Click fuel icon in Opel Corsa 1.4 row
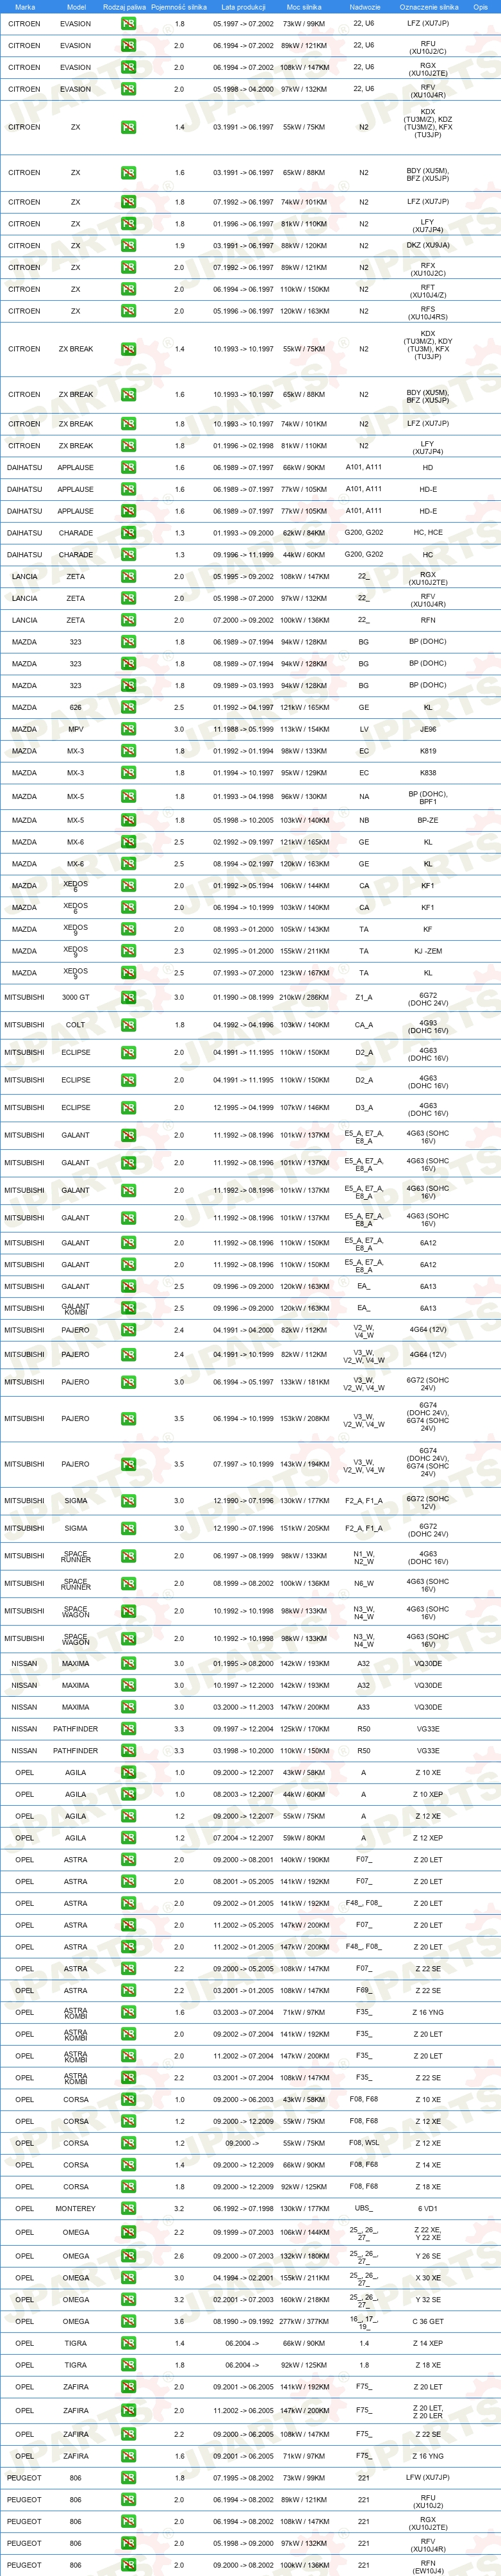Viewport: 501px width, 2576px height. 128,2165
